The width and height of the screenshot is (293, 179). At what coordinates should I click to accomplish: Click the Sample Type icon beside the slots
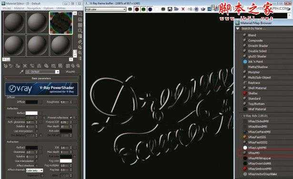(80, 14)
